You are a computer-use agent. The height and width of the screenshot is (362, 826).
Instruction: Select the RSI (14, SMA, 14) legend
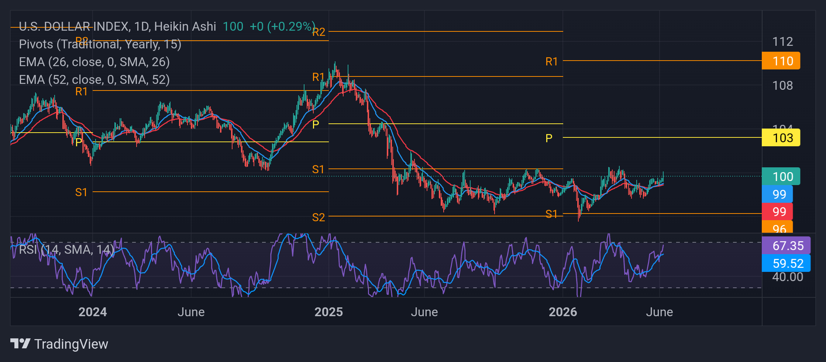coord(66,249)
